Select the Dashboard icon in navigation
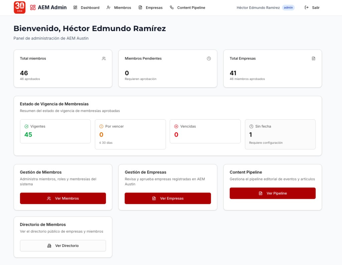342x265 pixels. (x=75, y=7)
